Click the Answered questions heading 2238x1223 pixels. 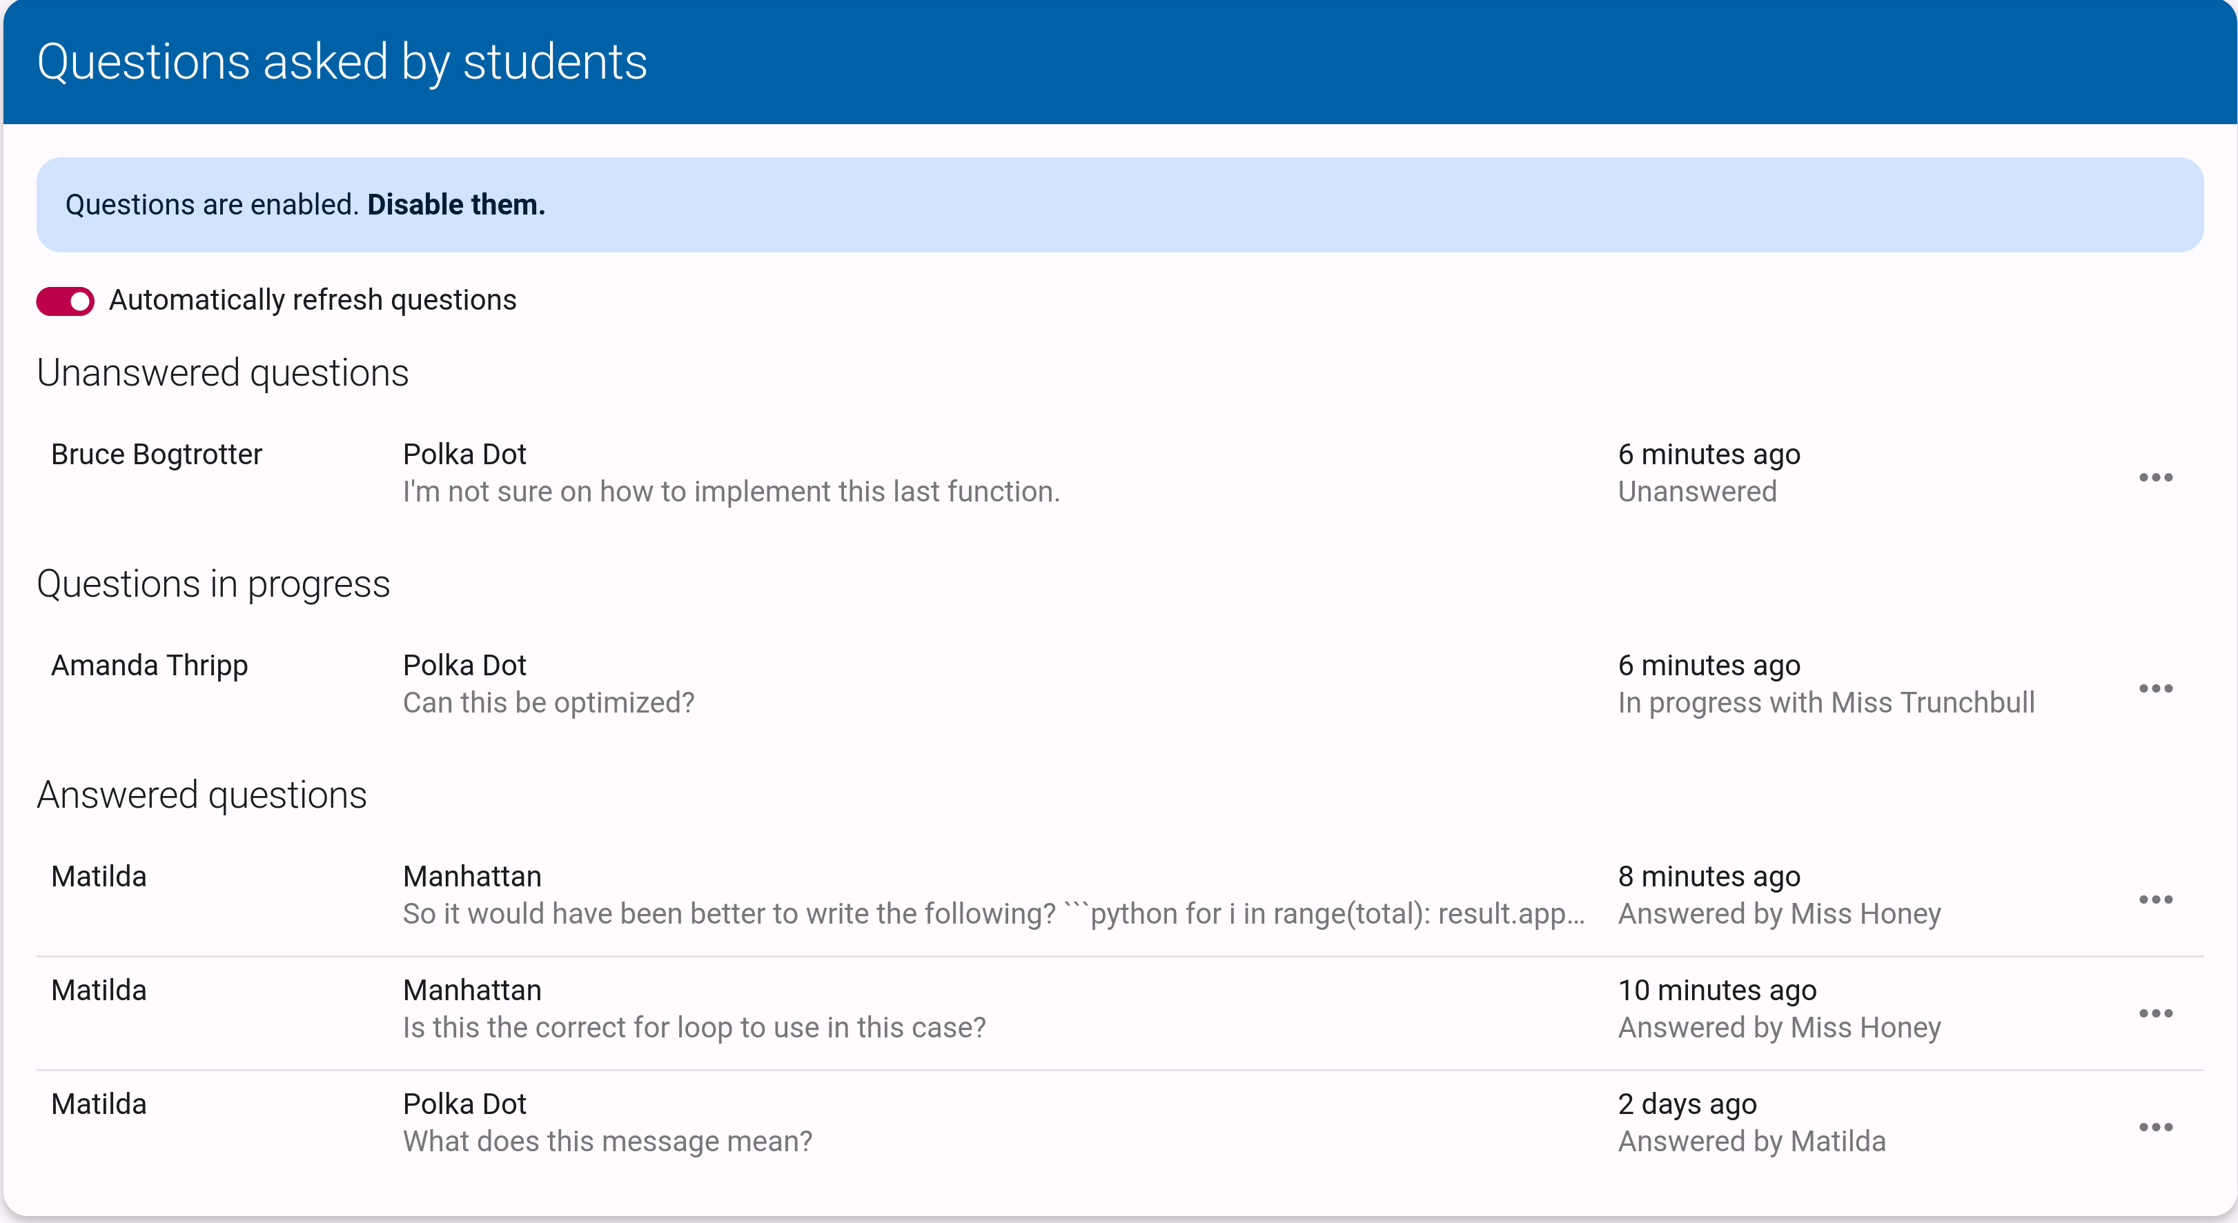(202, 795)
